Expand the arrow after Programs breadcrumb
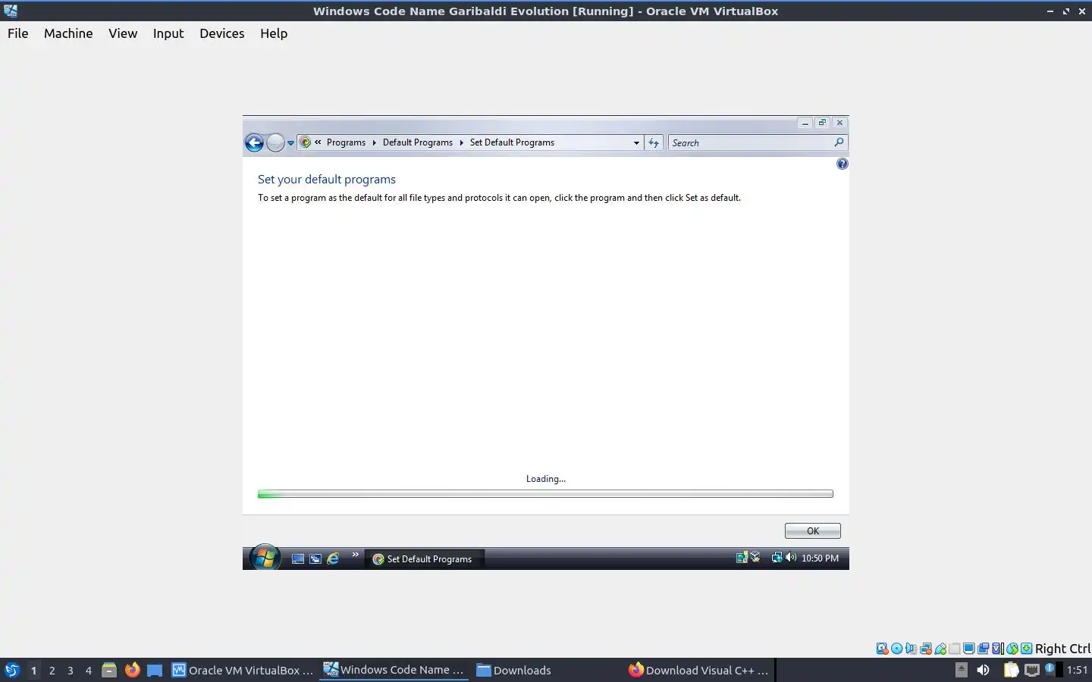Viewport: 1092px width, 682px height. pyautogui.click(x=374, y=142)
